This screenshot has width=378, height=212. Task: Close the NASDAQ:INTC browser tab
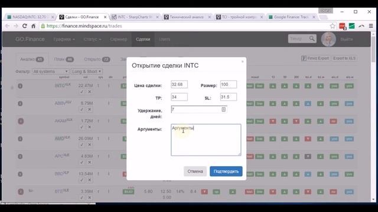[x=53, y=17]
